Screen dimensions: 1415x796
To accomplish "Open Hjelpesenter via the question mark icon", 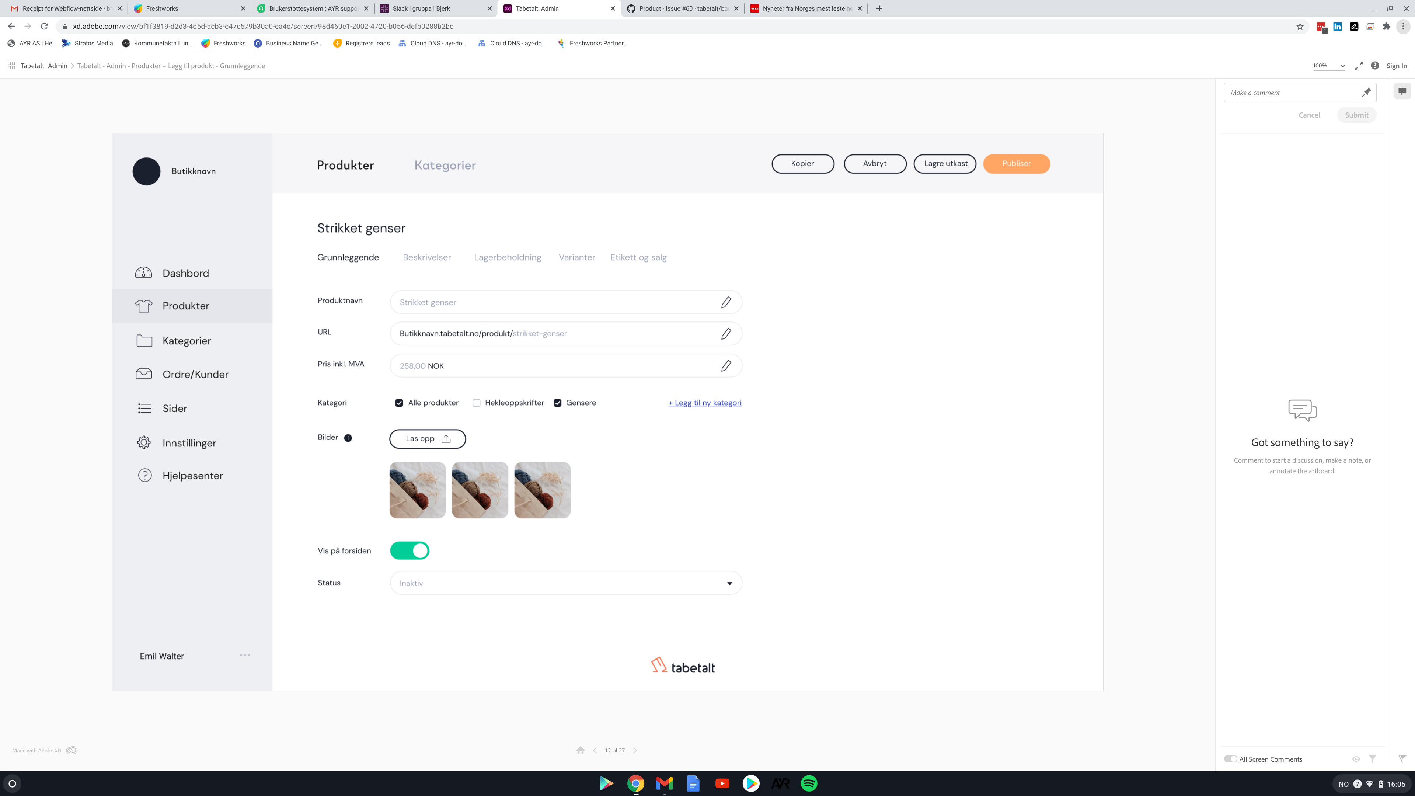I will 144,475.
